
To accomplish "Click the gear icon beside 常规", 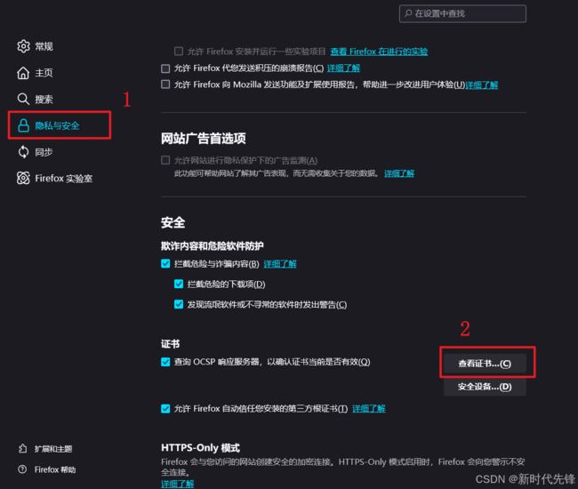I will point(23,46).
